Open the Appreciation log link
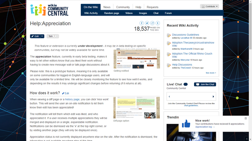This screenshot has height=141, width=252. pyautogui.click(x=205, y=127)
